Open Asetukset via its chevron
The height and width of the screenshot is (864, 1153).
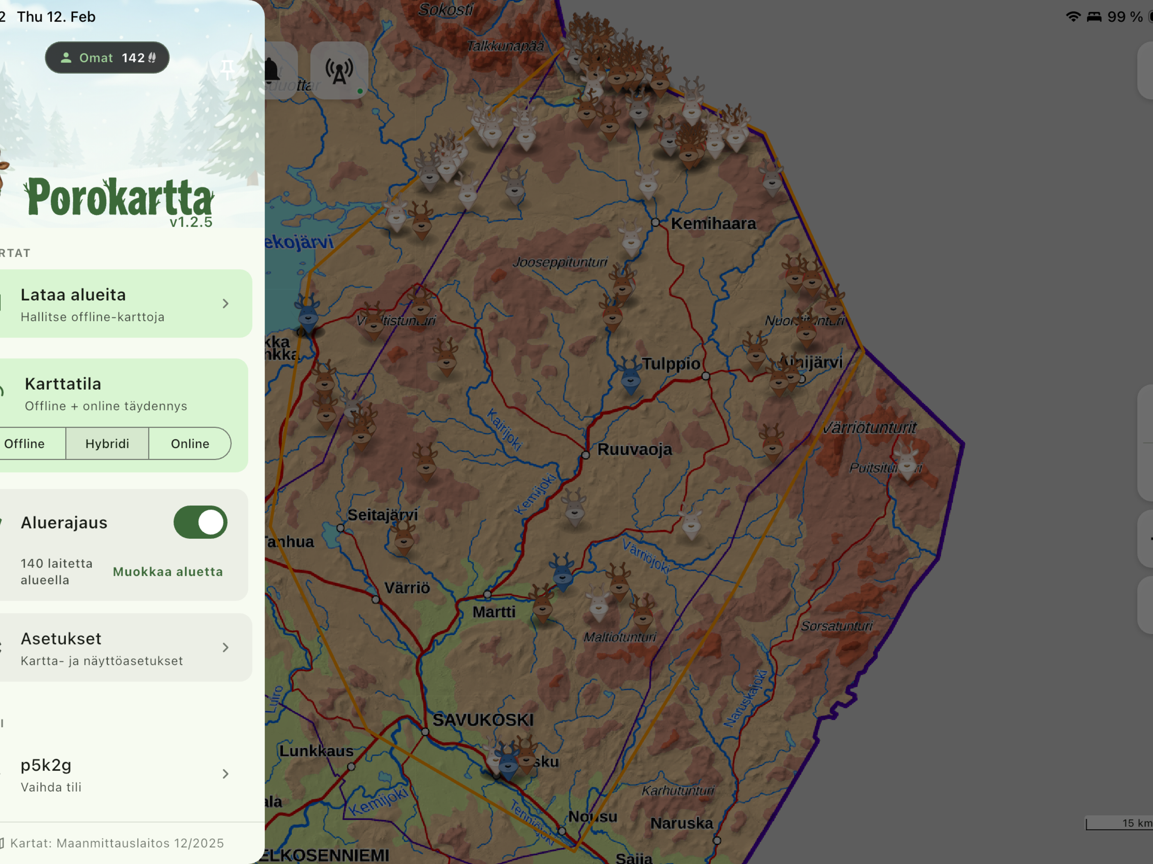225,647
